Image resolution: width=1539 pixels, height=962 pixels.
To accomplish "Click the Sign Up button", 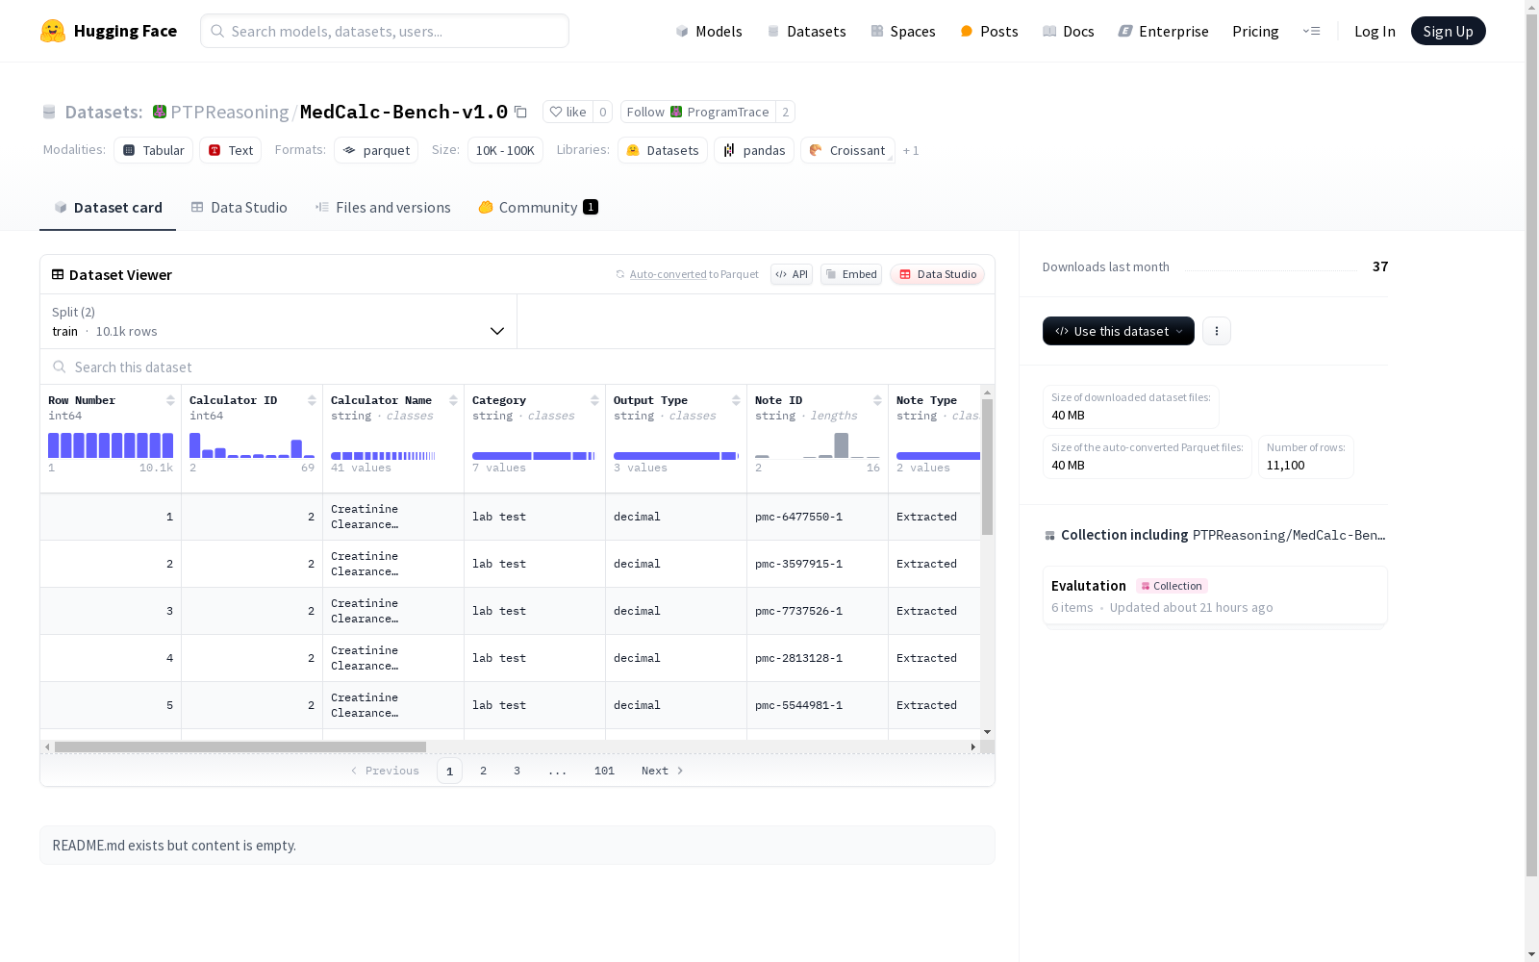I will tap(1448, 31).
